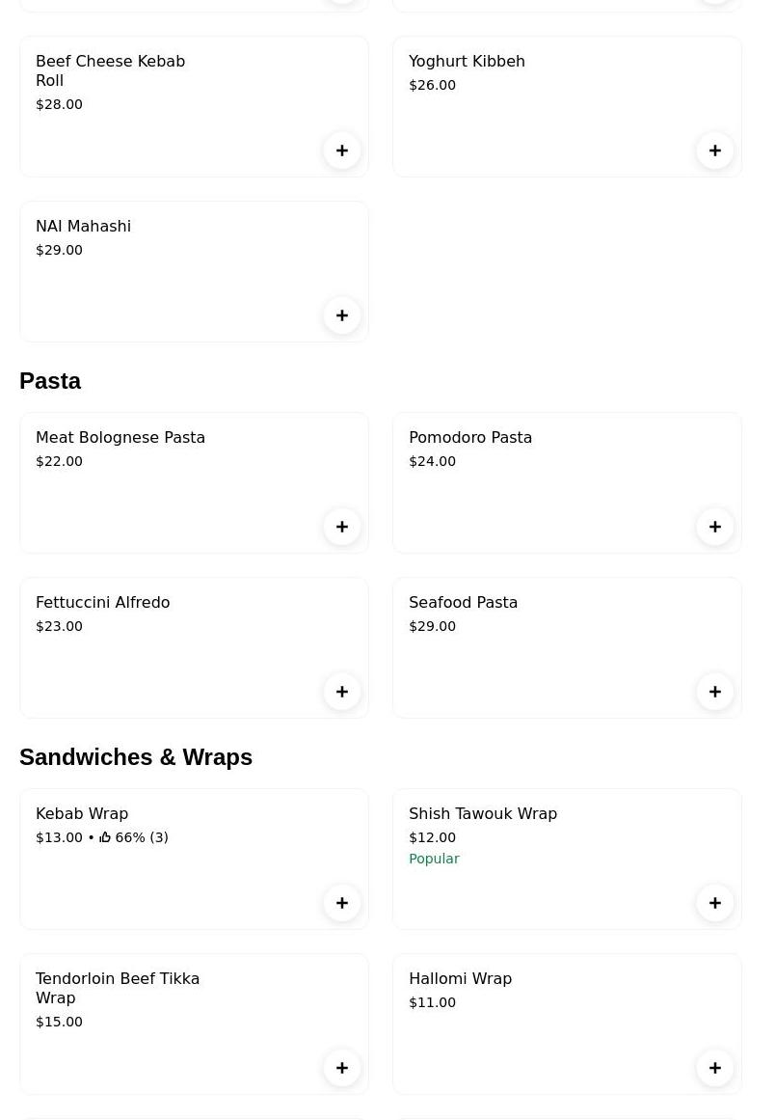Add Pomodoro Pasta using plus icon
The height and width of the screenshot is (1120, 775).
pyautogui.click(x=715, y=527)
